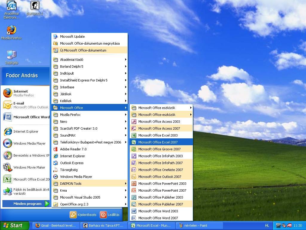Open Microsoft Office InfoPath 2007

(x=161, y=163)
